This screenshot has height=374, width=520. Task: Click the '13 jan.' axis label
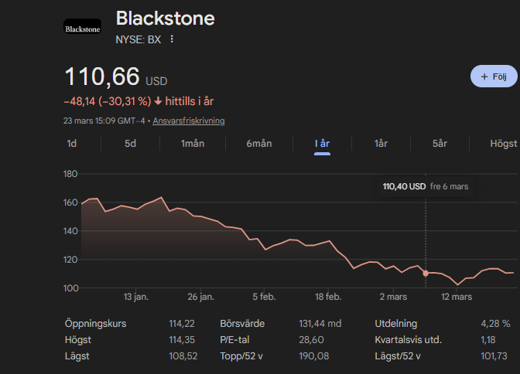coord(136,297)
